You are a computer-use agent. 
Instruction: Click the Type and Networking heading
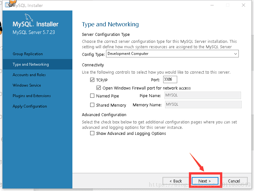click(x=110, y=24)
